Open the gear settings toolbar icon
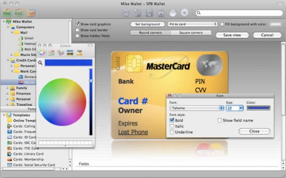 [184, 13]
